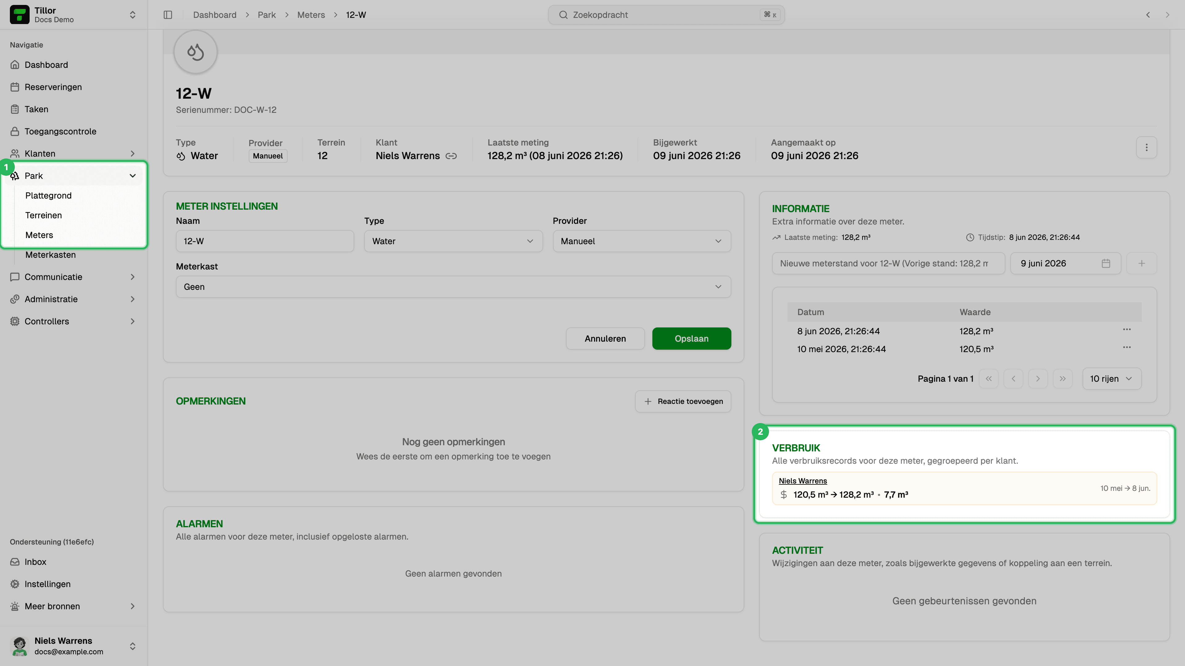Go to previous page of readings

click(x=1013, y=379)
